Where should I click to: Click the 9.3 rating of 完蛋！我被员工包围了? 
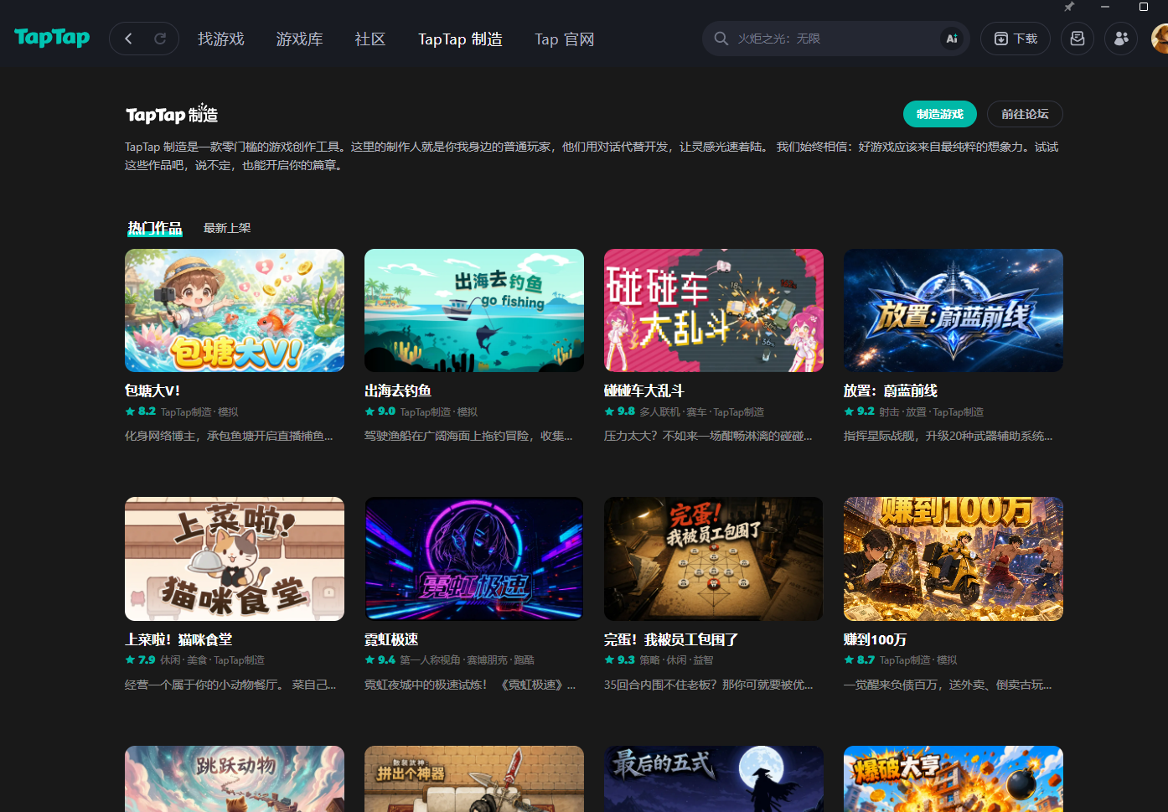click(620, 660)
